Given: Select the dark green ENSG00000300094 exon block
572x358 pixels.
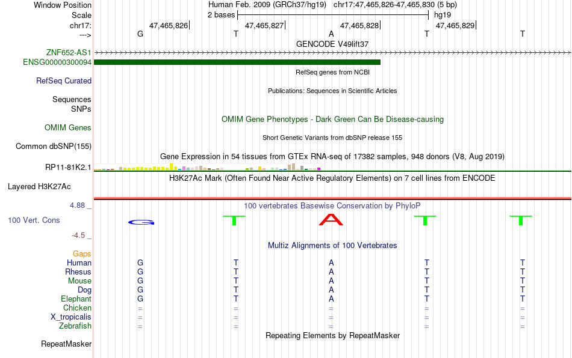Looking at the screenshot, I should (x=237, y=62).
